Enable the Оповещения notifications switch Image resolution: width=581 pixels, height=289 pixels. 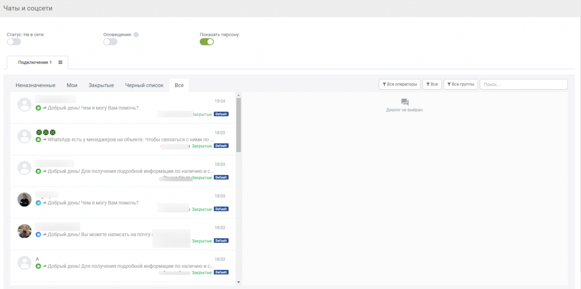click(x=110, y=42)
